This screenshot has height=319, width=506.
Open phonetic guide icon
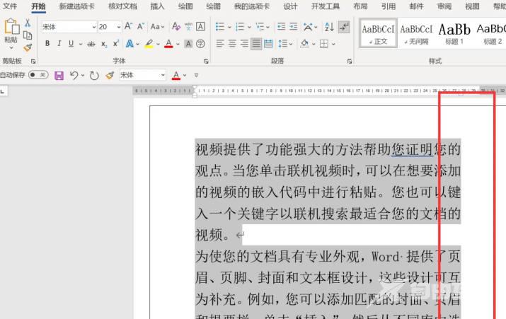coord(188,26)
